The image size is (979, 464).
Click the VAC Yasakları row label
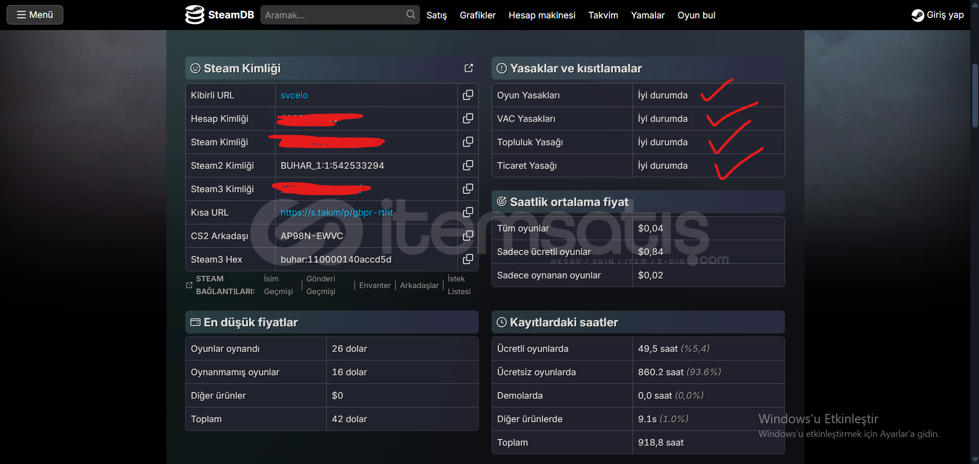point(526,119)
